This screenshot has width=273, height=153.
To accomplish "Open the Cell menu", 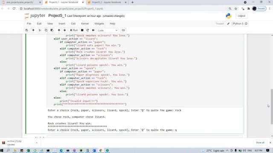I will tap(73, 24).
